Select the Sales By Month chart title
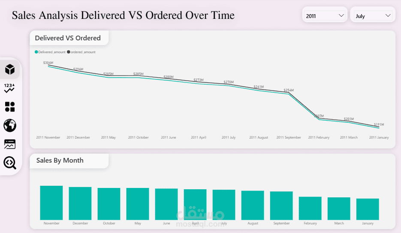Image resolution: width=401 pixels, height=233 pixels. (x=60, y=160)
